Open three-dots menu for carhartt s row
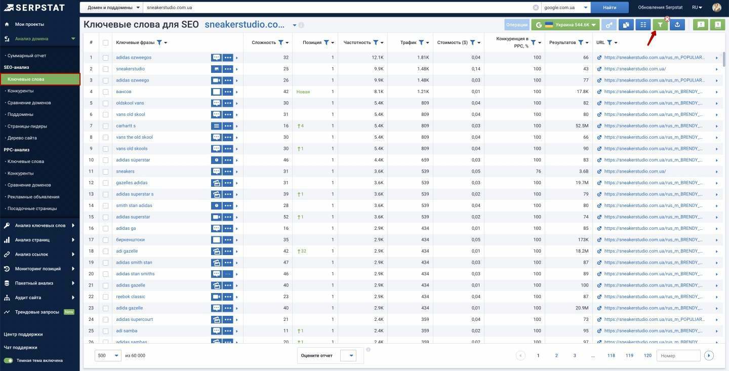Viewport: 729px width, 371px height. [x=228, y=126]
